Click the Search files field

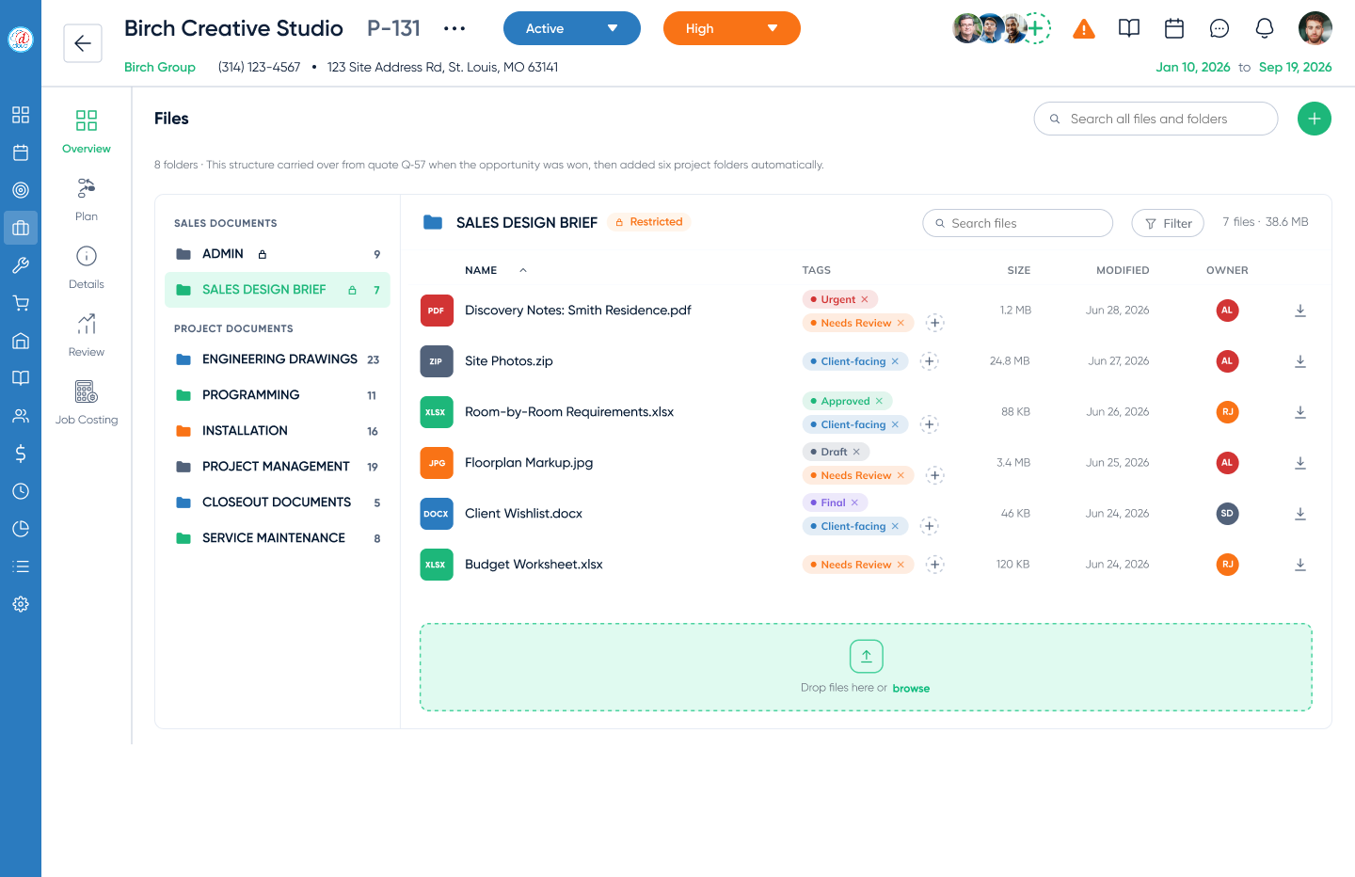pos(1018,223)
